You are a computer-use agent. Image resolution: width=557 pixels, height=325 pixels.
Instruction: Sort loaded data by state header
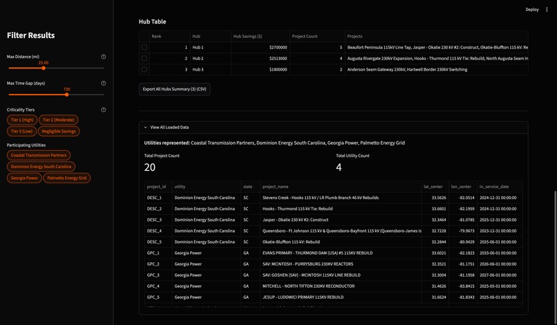pyautogui.click(x=250, y=187)
